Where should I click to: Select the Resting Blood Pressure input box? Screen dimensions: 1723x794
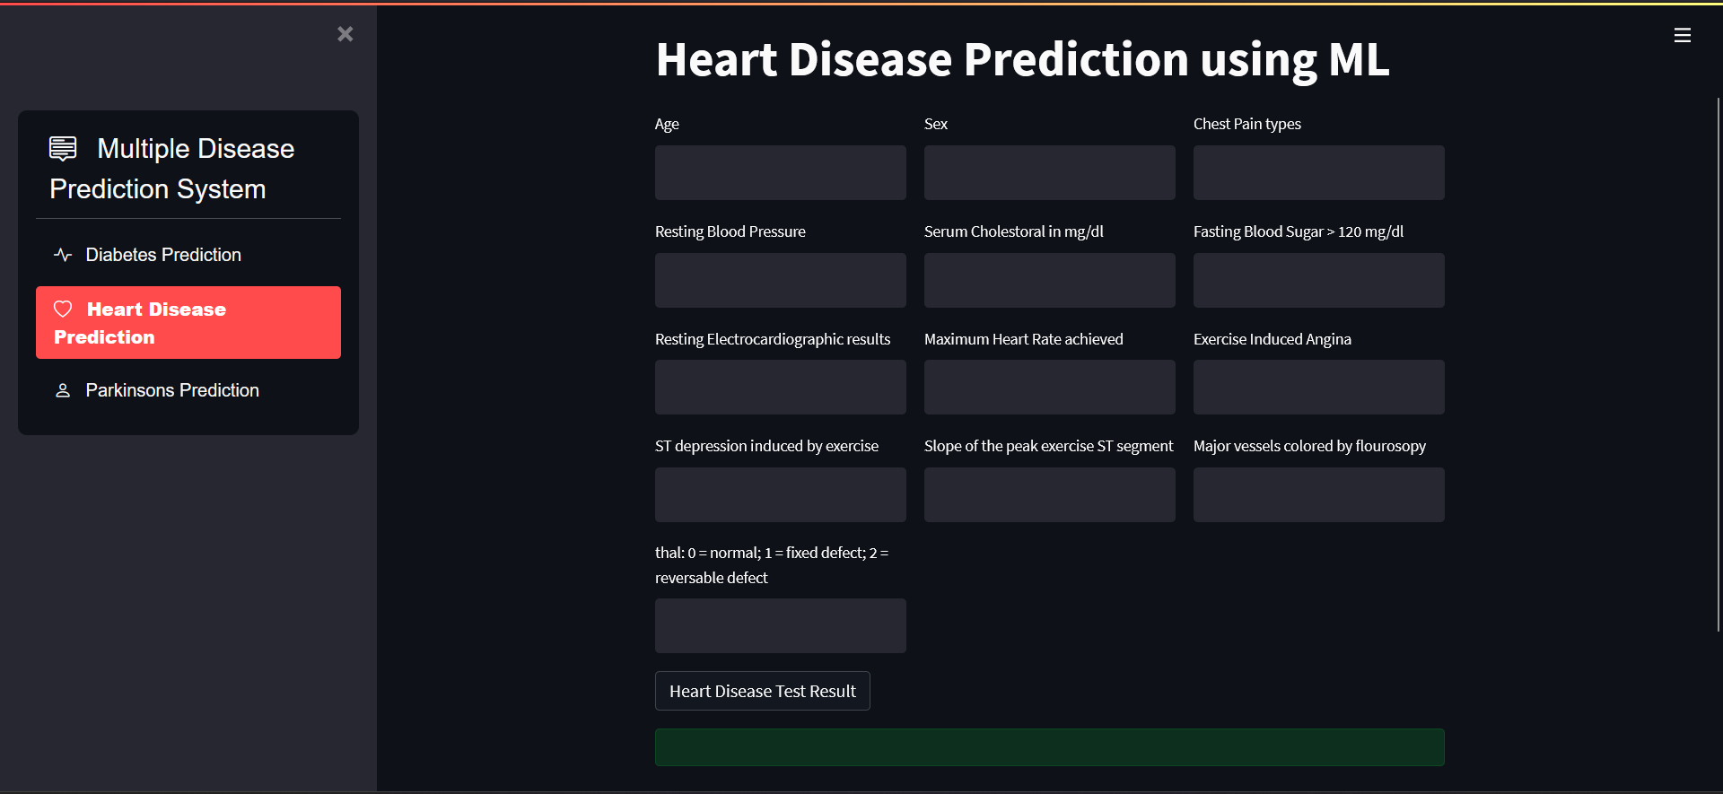780,280
